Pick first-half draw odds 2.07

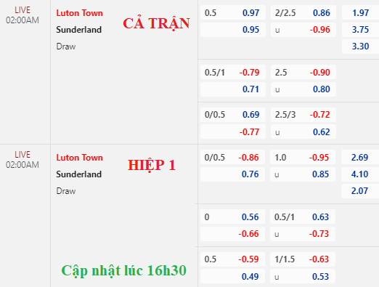[x=359, y=191]
